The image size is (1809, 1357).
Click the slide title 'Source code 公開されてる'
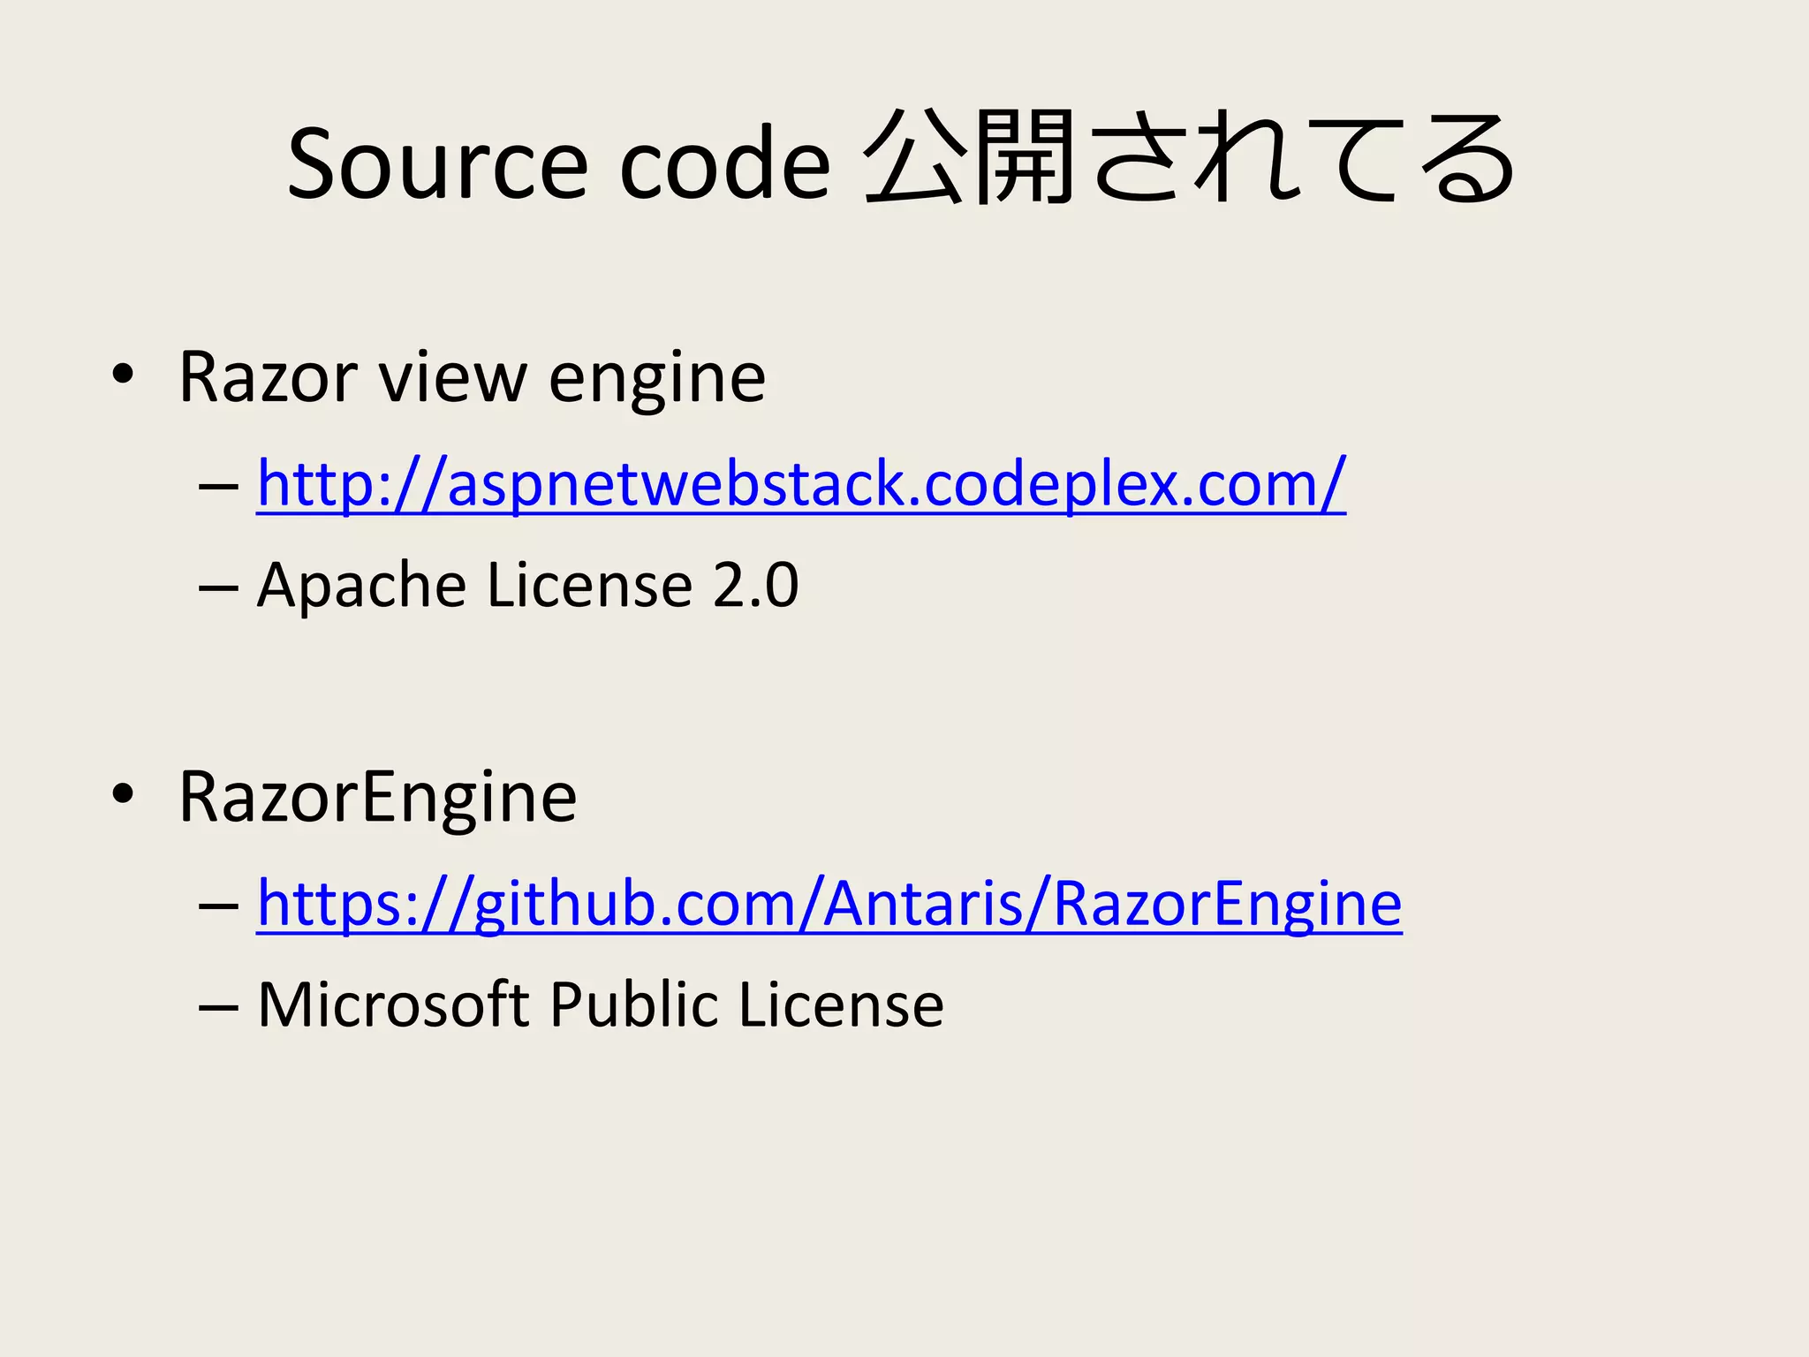pos(902,159)
